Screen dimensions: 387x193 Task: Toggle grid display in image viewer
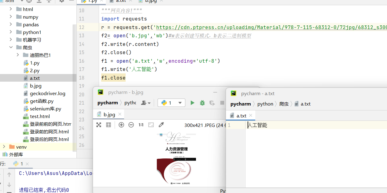[x=108, y=125]
